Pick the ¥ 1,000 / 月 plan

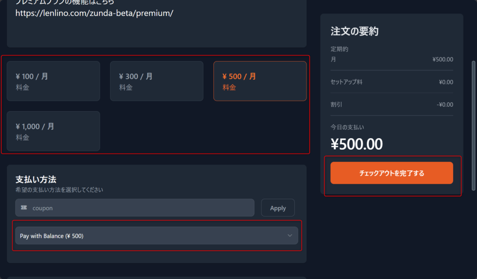pos(53,131)
